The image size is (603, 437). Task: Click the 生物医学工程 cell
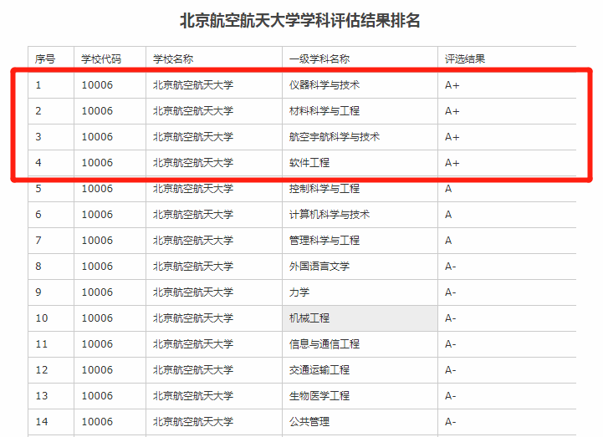pyautogui.click(x=319, y=396)
